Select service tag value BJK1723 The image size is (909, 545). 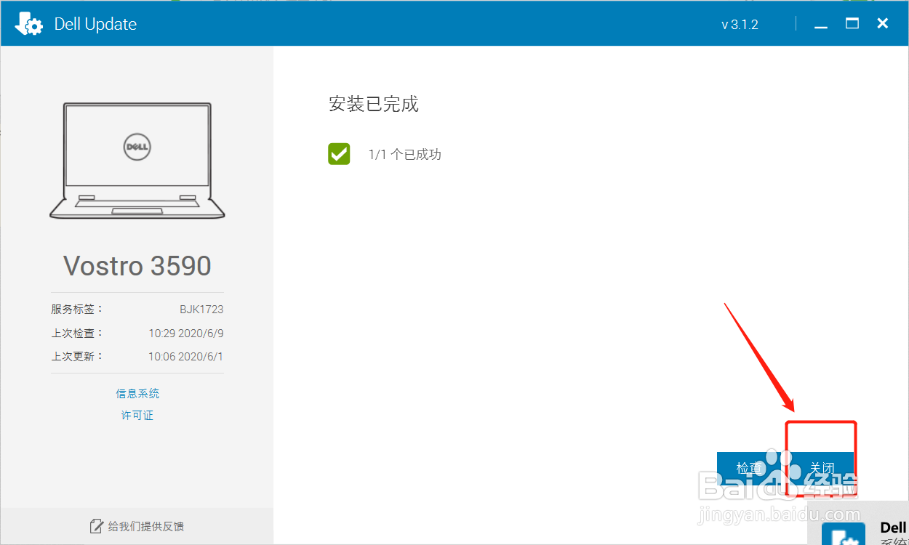pos(201,309)
